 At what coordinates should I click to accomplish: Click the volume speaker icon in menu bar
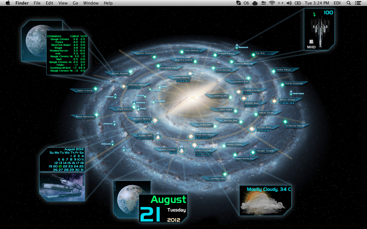click(x=289, y=3)
